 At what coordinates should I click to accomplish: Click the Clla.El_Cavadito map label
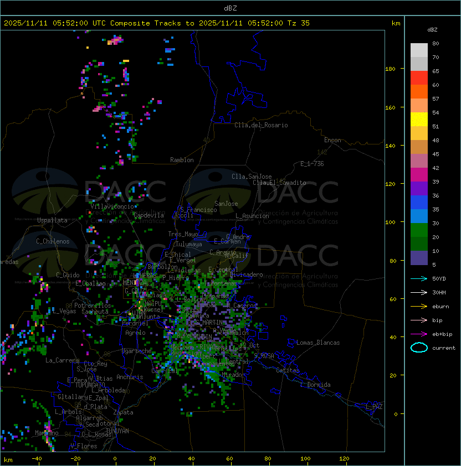[279, 183]
